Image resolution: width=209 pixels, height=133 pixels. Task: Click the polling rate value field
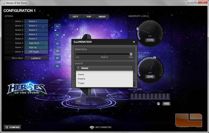point(166,104)
